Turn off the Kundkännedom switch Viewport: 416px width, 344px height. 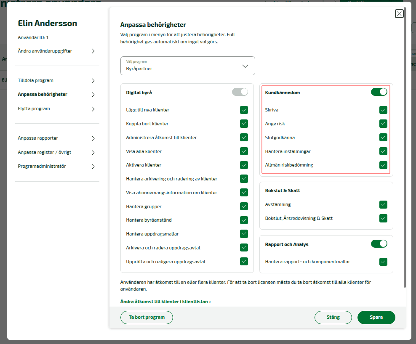coord(379,92)
